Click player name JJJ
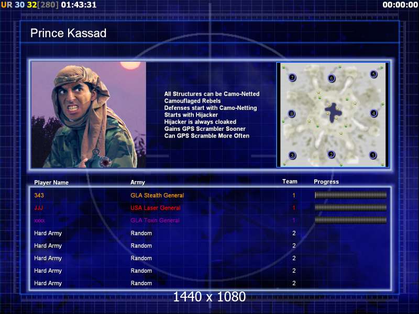Screen dimensions: 419x314 tap(38, 208)
